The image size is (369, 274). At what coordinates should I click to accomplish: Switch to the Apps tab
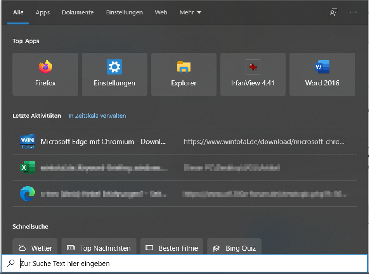[43, 12]
